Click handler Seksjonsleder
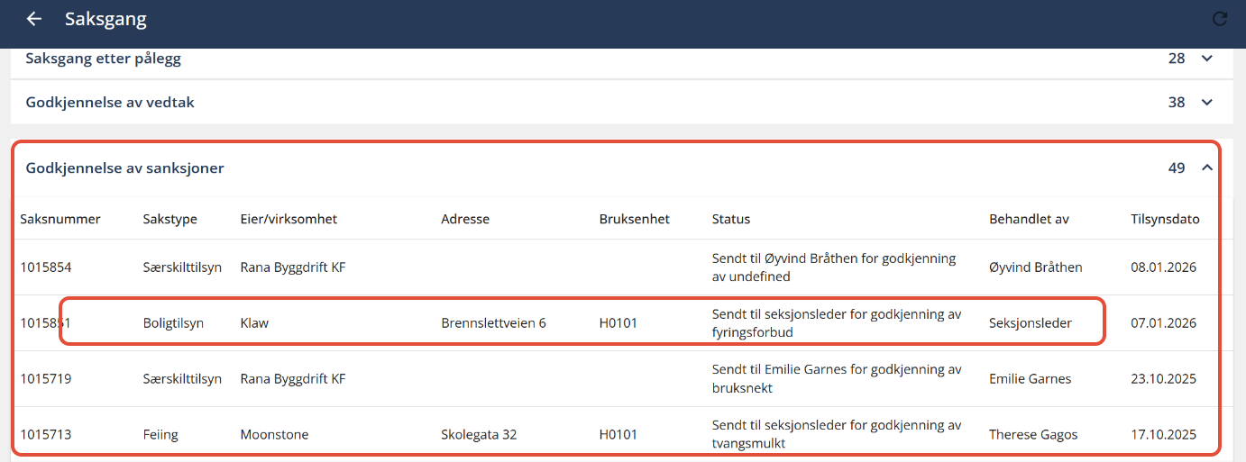 tap(1031, 323)
